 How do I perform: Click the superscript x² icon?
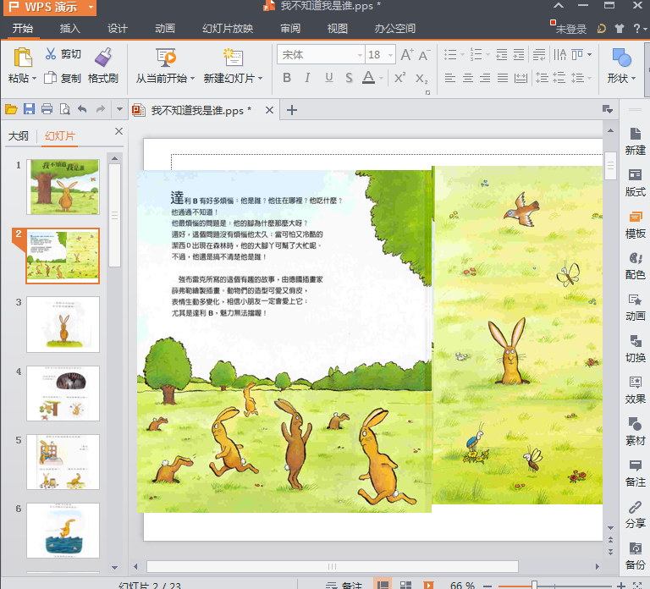pos(400,78)
